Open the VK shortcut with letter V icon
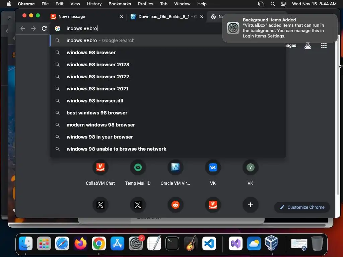This screenshot has width=343, height=257. pyautogui.click(x=251, y=173)
